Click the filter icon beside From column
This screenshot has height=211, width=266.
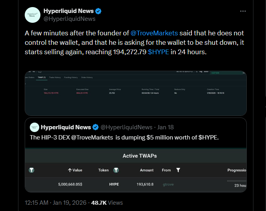(x=178, y=170)
